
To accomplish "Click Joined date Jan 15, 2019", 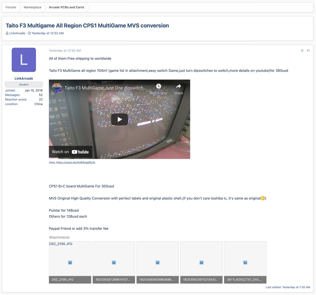I will [34, 90].
